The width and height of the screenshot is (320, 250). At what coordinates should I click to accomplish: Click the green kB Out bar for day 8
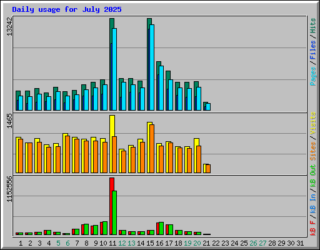86,229
